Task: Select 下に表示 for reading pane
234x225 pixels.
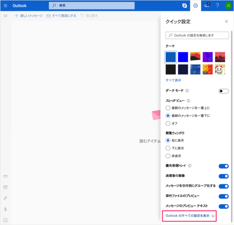Action: point(168,148)
